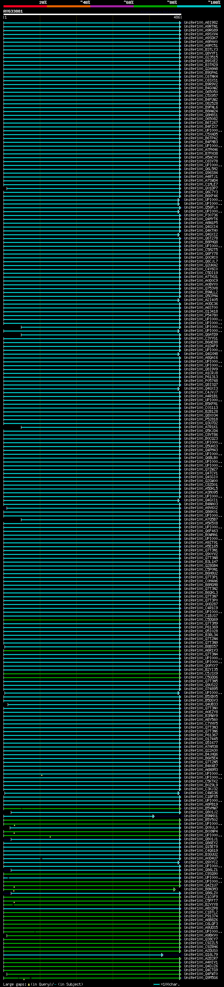Click the red 20% identity legend segment
Screen dimensions: 224x987
pyautogui.click(x=25, y=6)
